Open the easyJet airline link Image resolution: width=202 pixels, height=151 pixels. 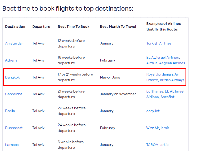153,111
